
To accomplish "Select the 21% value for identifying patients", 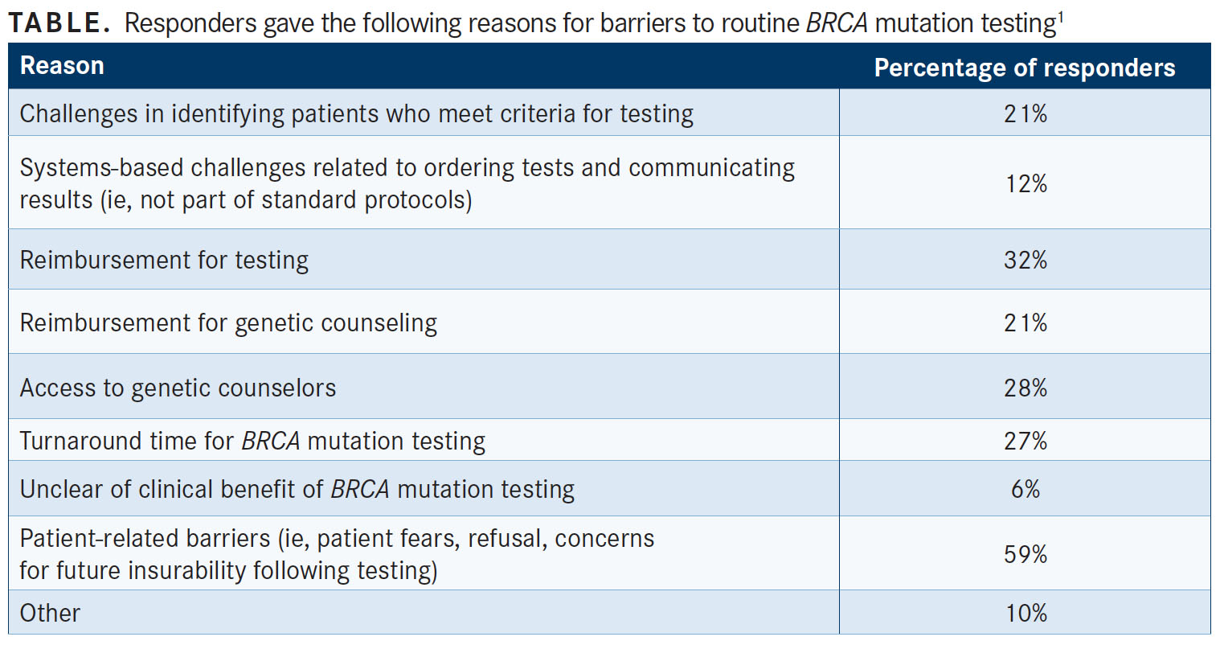I will coord(1026,113).
